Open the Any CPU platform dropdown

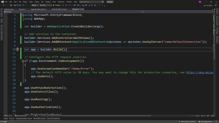point(46,5)
